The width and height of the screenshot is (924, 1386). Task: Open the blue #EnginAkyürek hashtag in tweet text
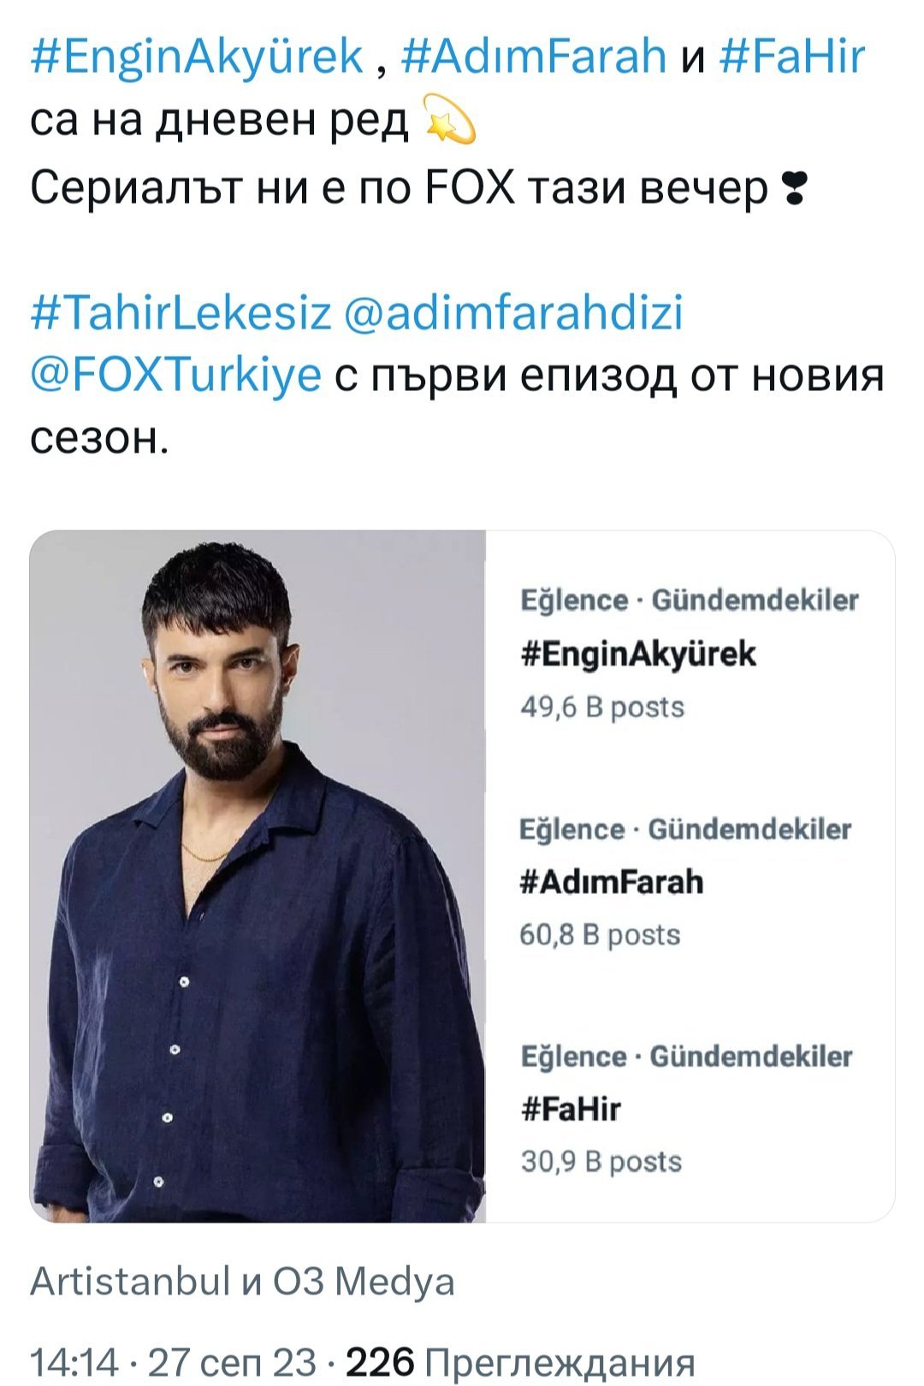click(197, 57)
